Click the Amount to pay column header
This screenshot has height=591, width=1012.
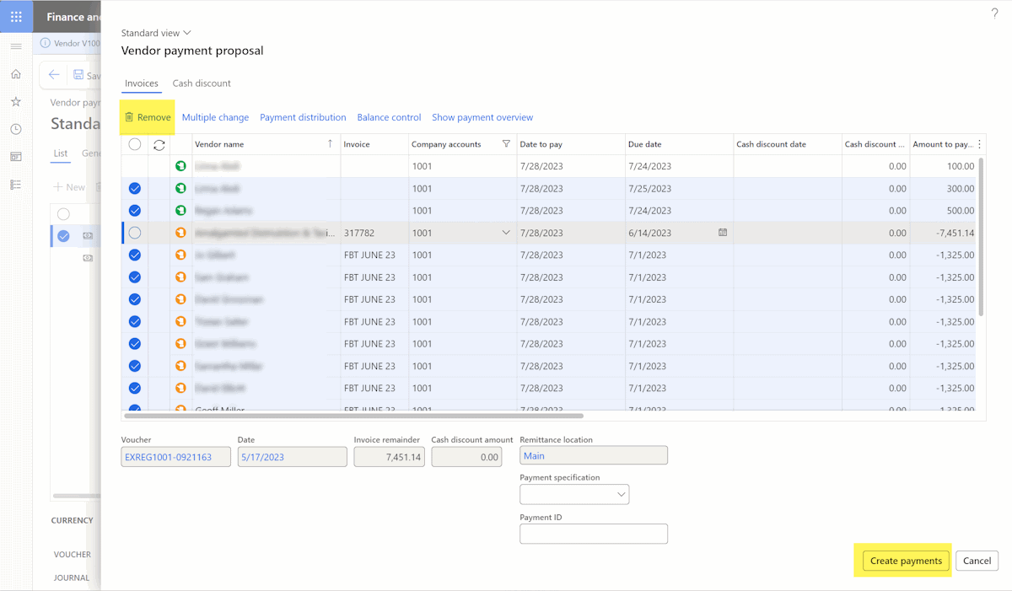pos(942,144)
